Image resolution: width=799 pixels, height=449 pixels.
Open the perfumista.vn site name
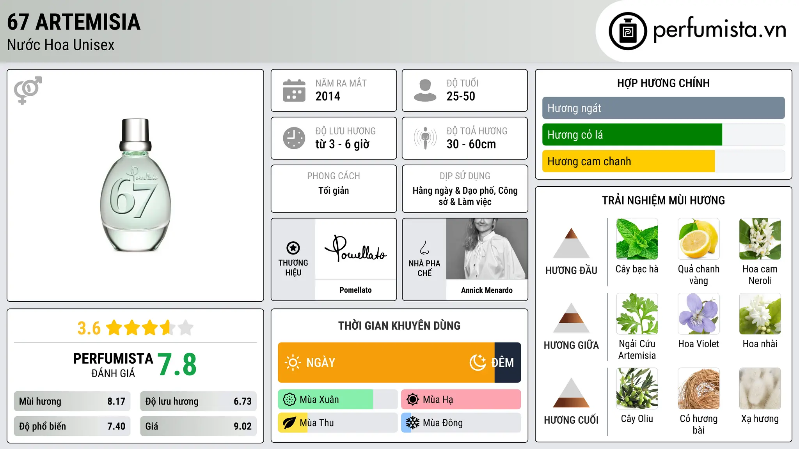(719, 30)
